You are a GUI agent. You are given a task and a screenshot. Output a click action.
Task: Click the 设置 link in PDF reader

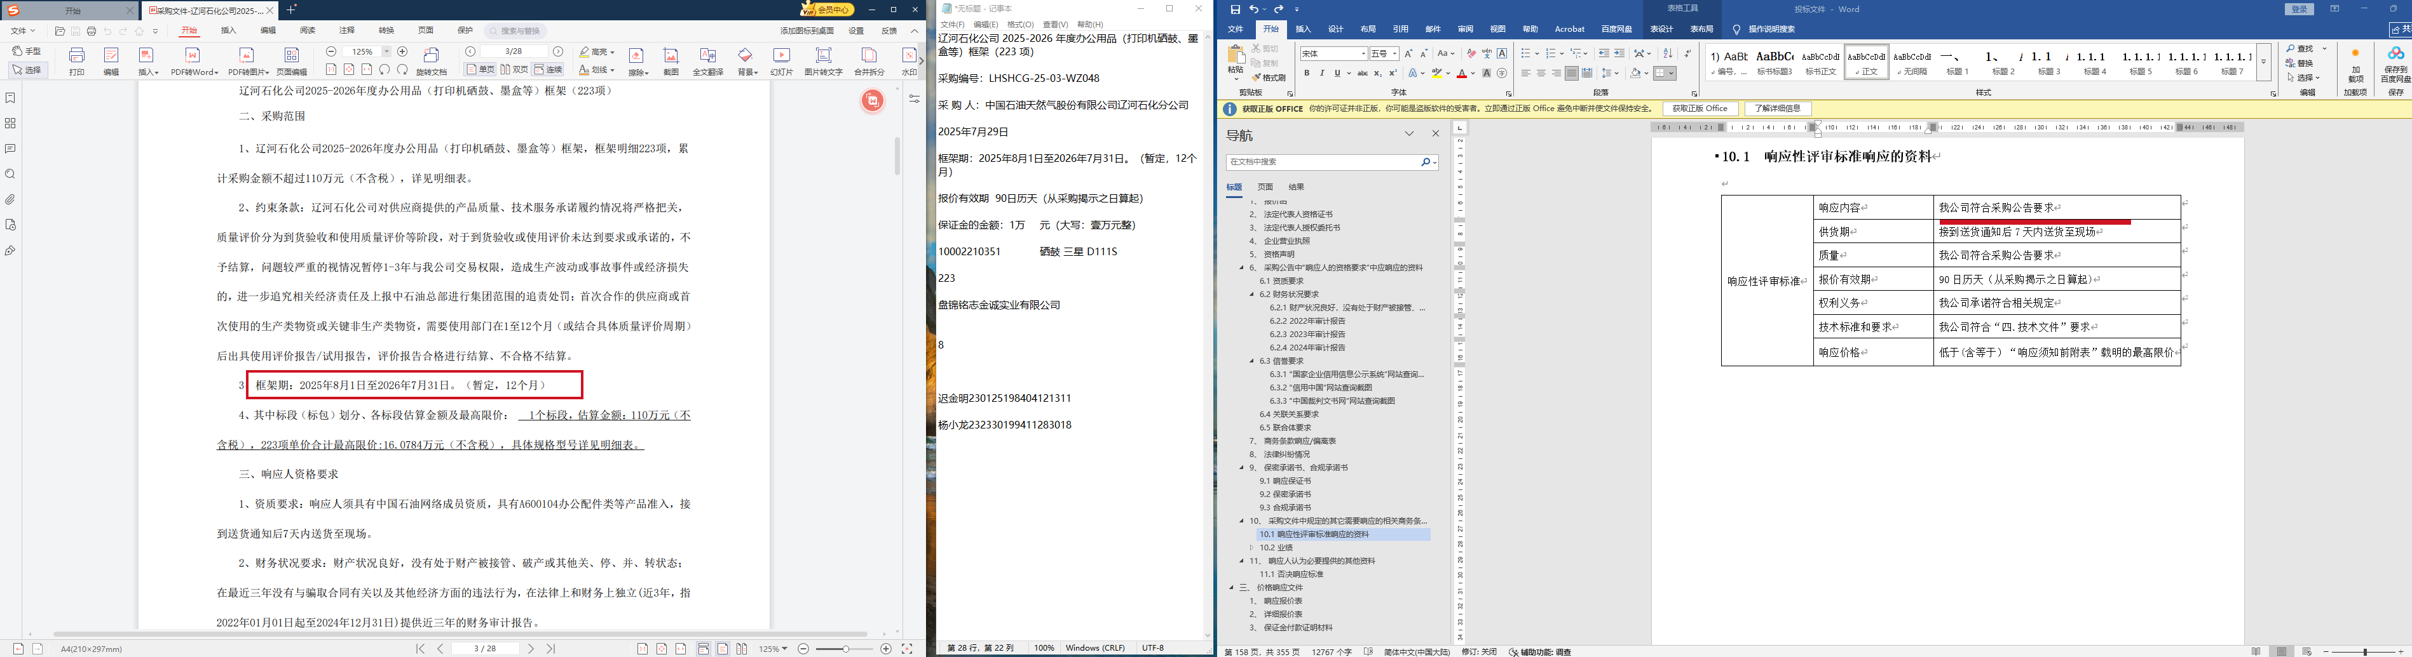857,31
